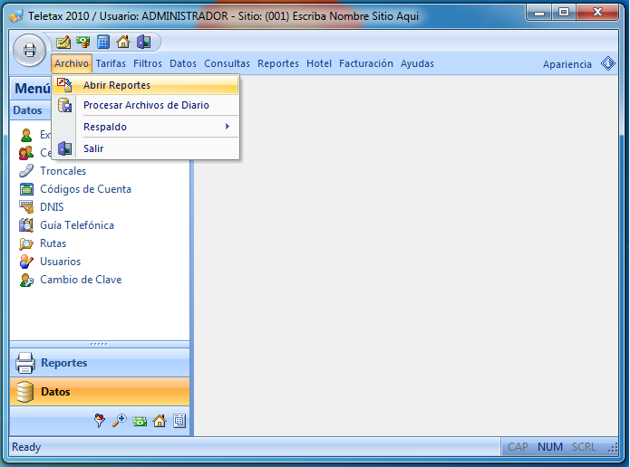Open the Ayudas menu
The image size is (630, 467).
pyautogui.click(x=417, y=63)
